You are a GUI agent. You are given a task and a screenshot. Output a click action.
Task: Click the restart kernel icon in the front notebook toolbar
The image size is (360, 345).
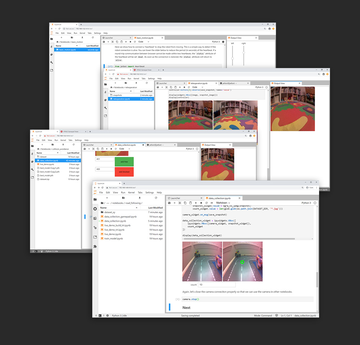coord(206,203)
